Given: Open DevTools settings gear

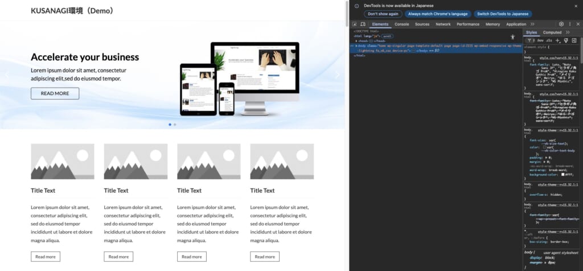Looking at the screenshot, I should pyautogui.click(x=561, y=24).
